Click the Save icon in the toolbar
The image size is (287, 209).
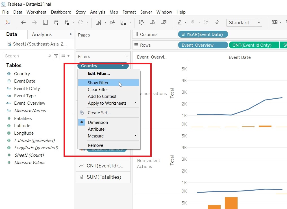pos(45,23)
